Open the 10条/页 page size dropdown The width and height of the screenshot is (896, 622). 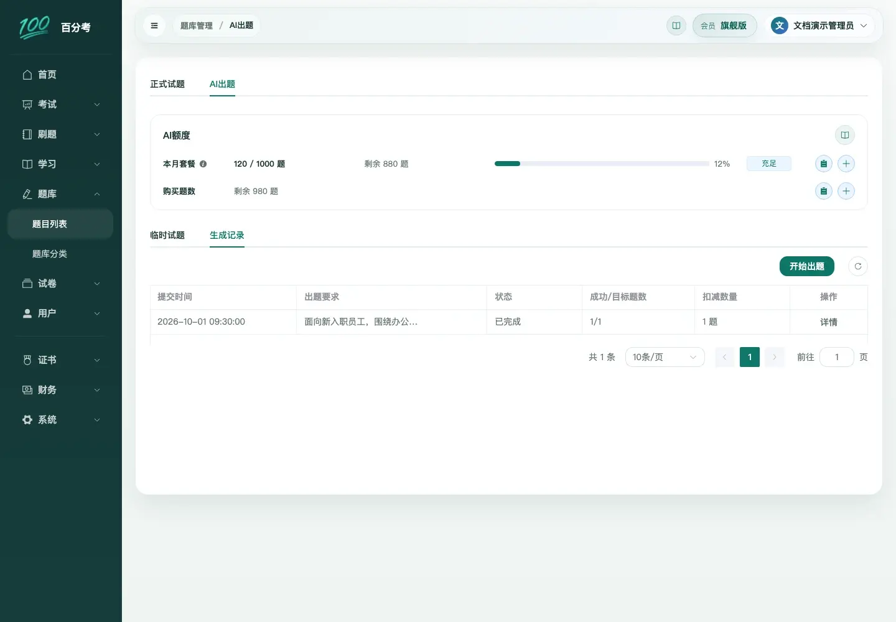pyautogui.click(x=665, y=357)
